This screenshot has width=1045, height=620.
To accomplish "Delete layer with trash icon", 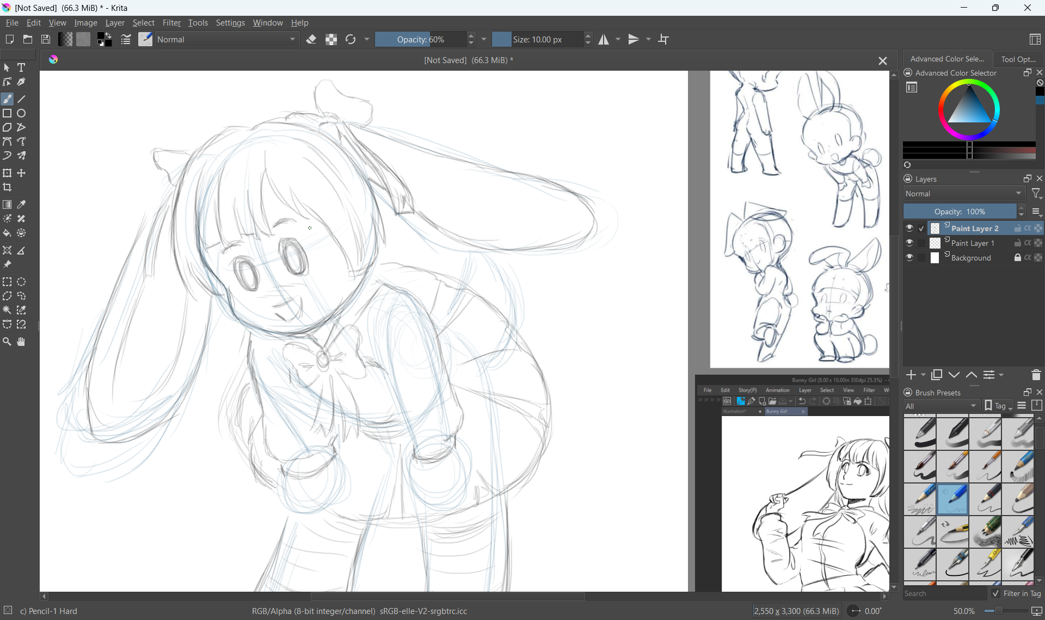I will [1036, 375].
